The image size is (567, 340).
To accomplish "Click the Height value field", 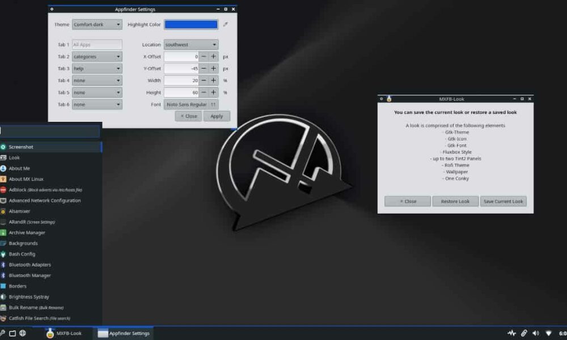I will pos(181,92).
